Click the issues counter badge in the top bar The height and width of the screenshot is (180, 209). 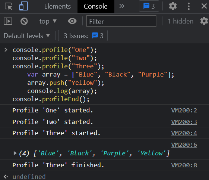coord(149,6)
